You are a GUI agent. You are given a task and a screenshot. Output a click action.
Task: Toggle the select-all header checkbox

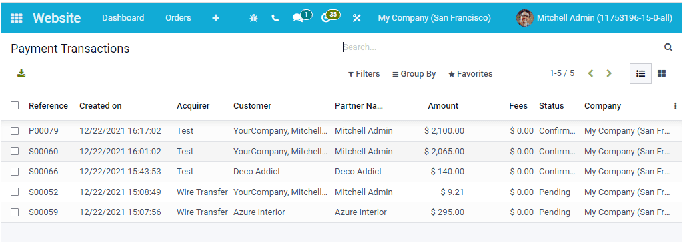pos(15,105)
